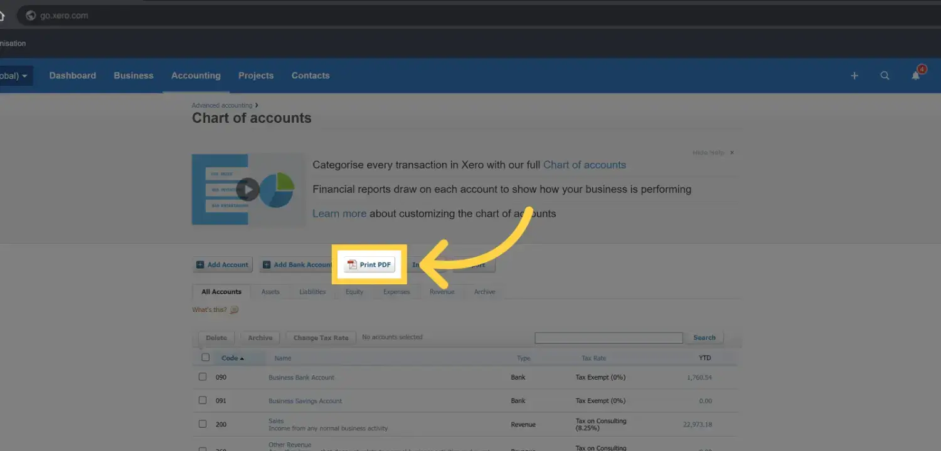941x451 pixels.
Task: Tick checkbox for account 200 Sales
Action: tap(203, 424)
